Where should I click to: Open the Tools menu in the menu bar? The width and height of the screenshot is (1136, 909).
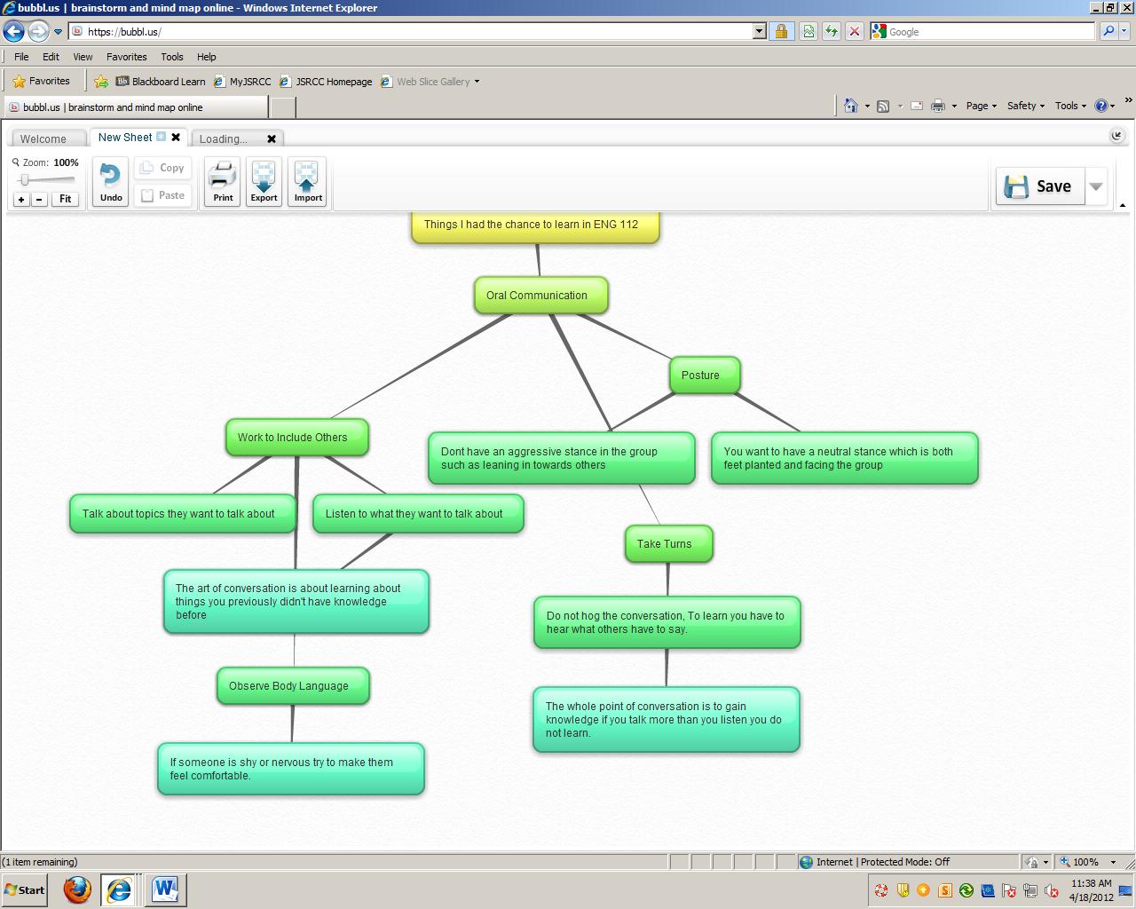click(171, 56)
